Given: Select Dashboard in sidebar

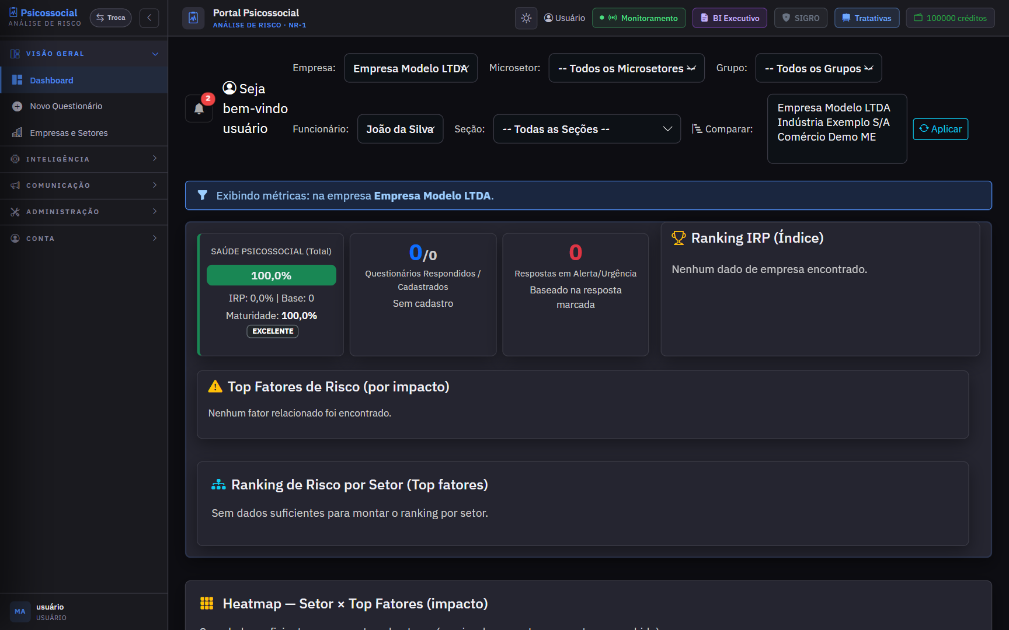Looking at the screenshot, I should point(84,80).
